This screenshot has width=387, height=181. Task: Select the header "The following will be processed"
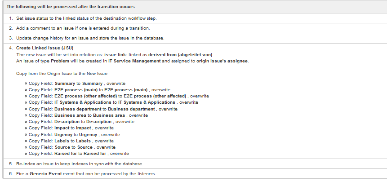[x=71, y=7]
